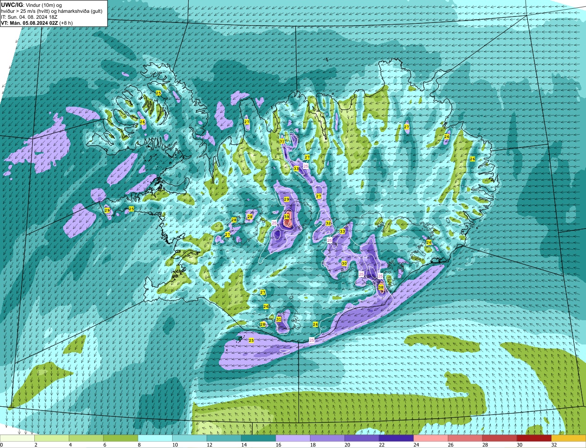Click the 8–10 m/s light cyan legend swatch
Image resolution: width=586 pixels, height=448 pixels.
[155, 438]
